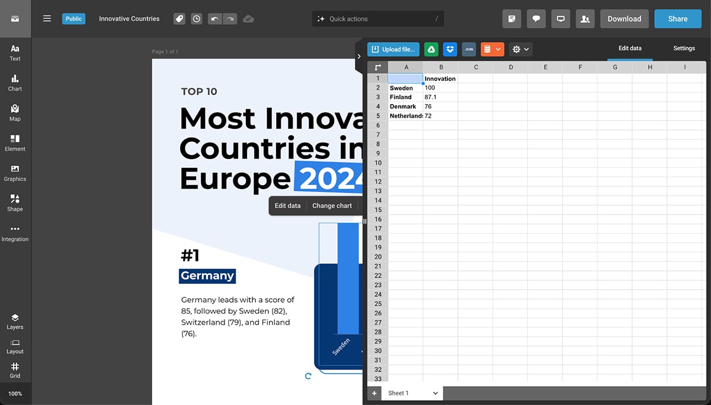Upload a JSON data file

(469, 49)
